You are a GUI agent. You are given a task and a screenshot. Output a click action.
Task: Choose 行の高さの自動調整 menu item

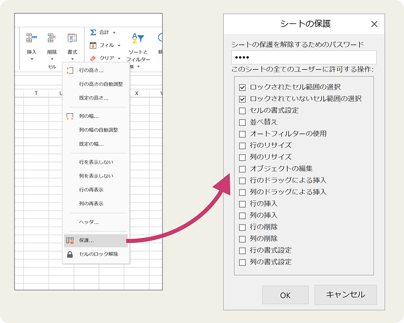[x=101, y=84]
